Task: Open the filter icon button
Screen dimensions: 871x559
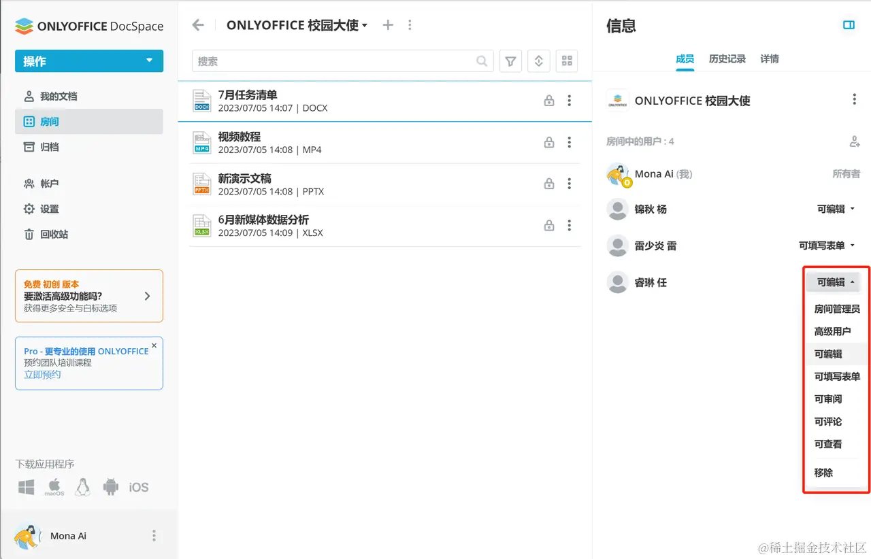Action: pos(510,61)
